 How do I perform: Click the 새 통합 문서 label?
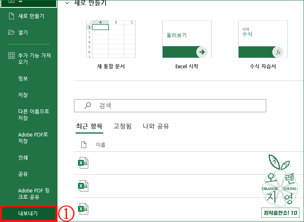pos(111,66)
